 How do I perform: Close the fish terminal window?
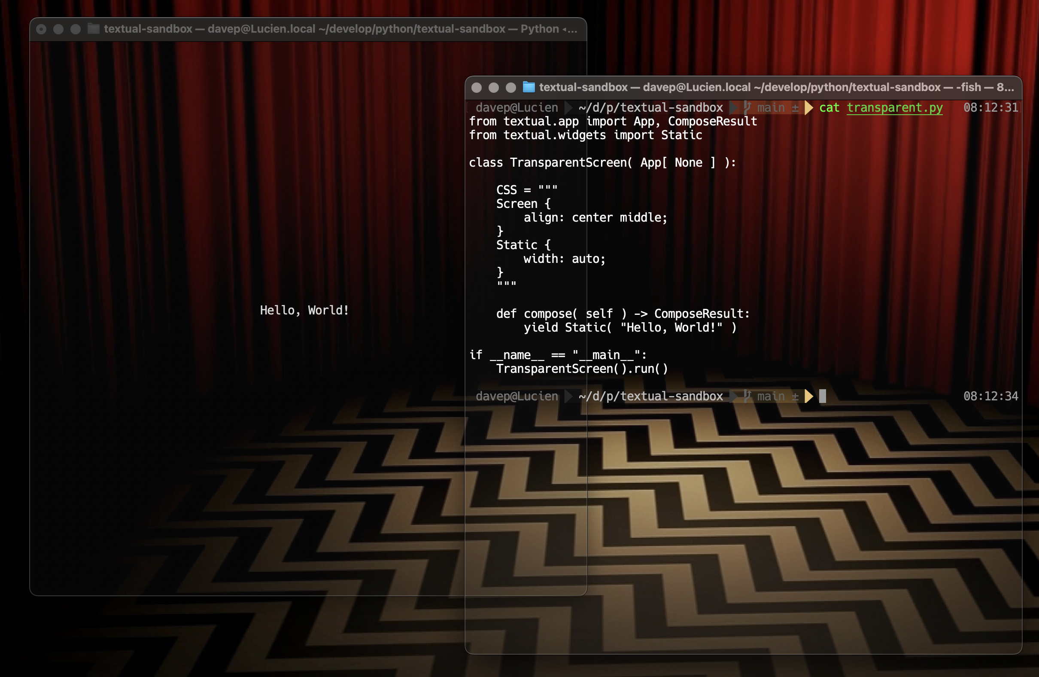[x=477, y=88]
